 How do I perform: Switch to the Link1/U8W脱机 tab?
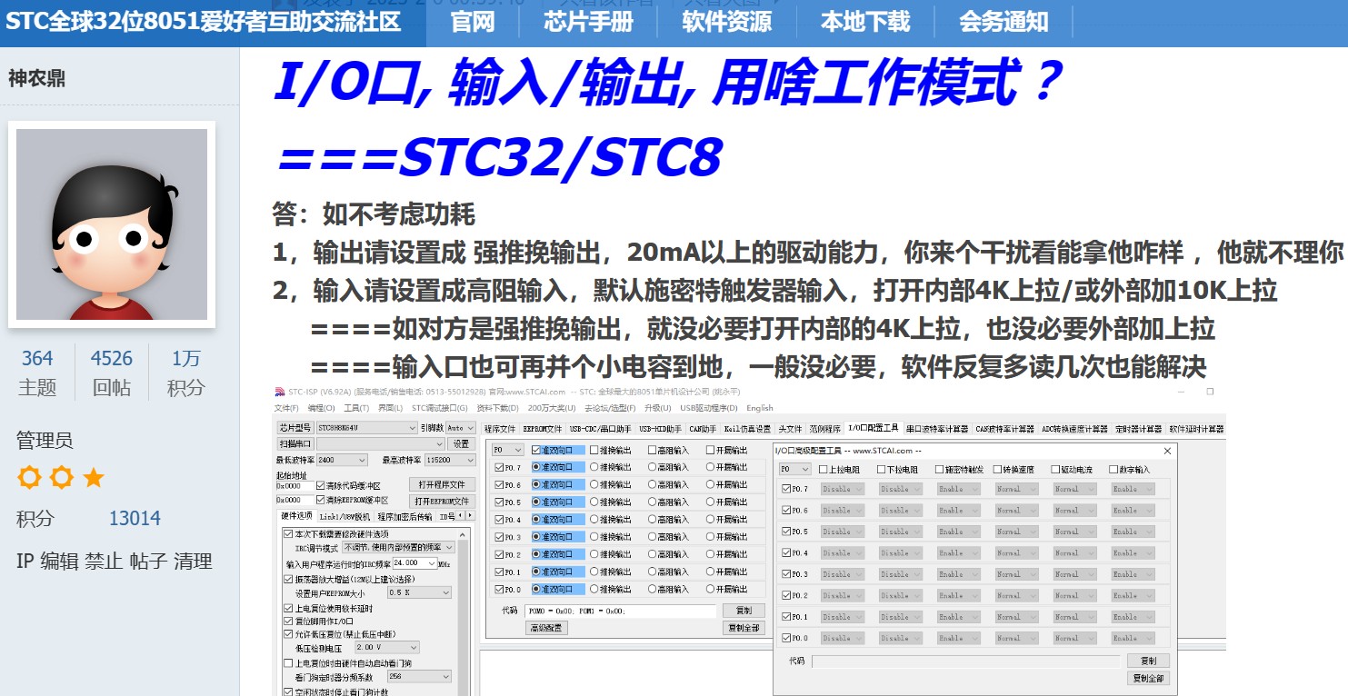coord(344,516)
